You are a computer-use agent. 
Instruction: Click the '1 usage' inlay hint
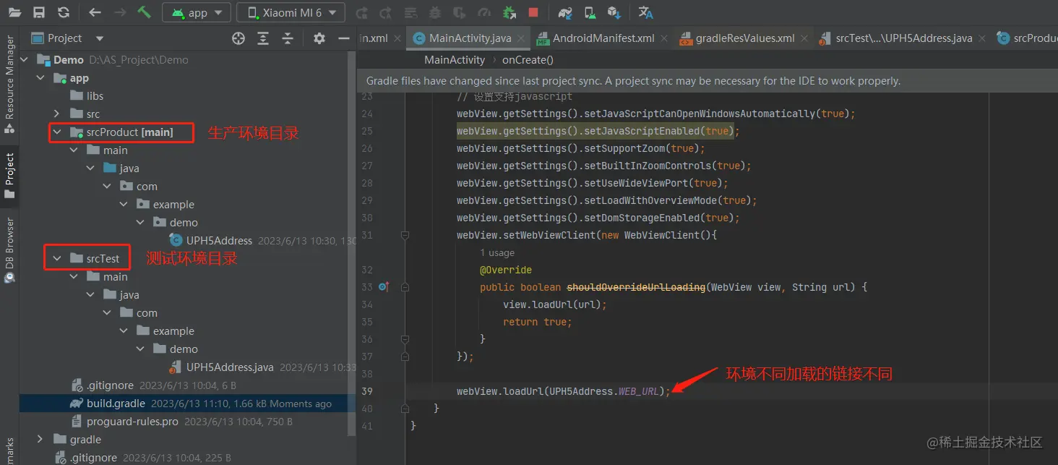(x=497, y=253)
